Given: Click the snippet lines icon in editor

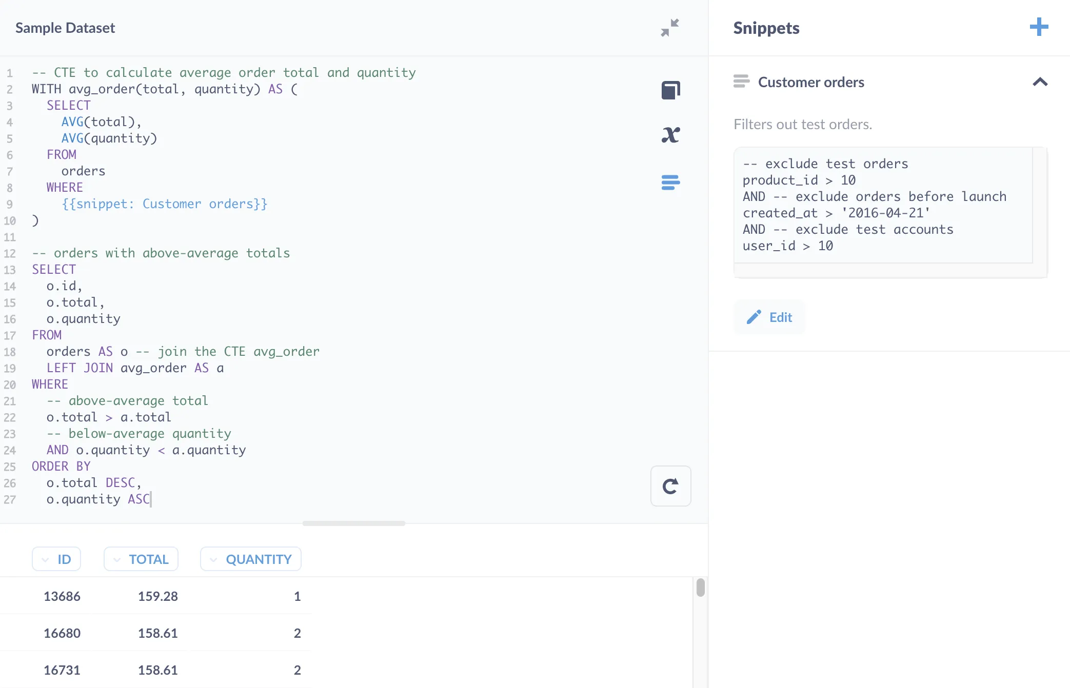Looking at the screenshot, I should point(670,183).
